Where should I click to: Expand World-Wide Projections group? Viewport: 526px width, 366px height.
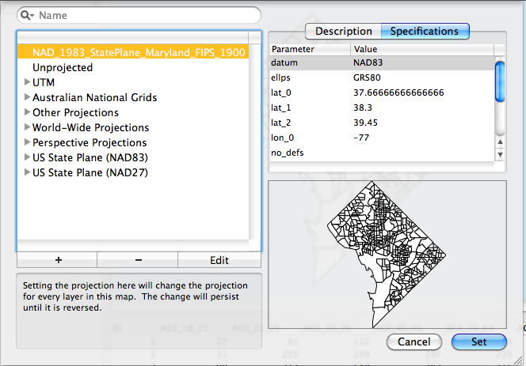coord(25,127)
